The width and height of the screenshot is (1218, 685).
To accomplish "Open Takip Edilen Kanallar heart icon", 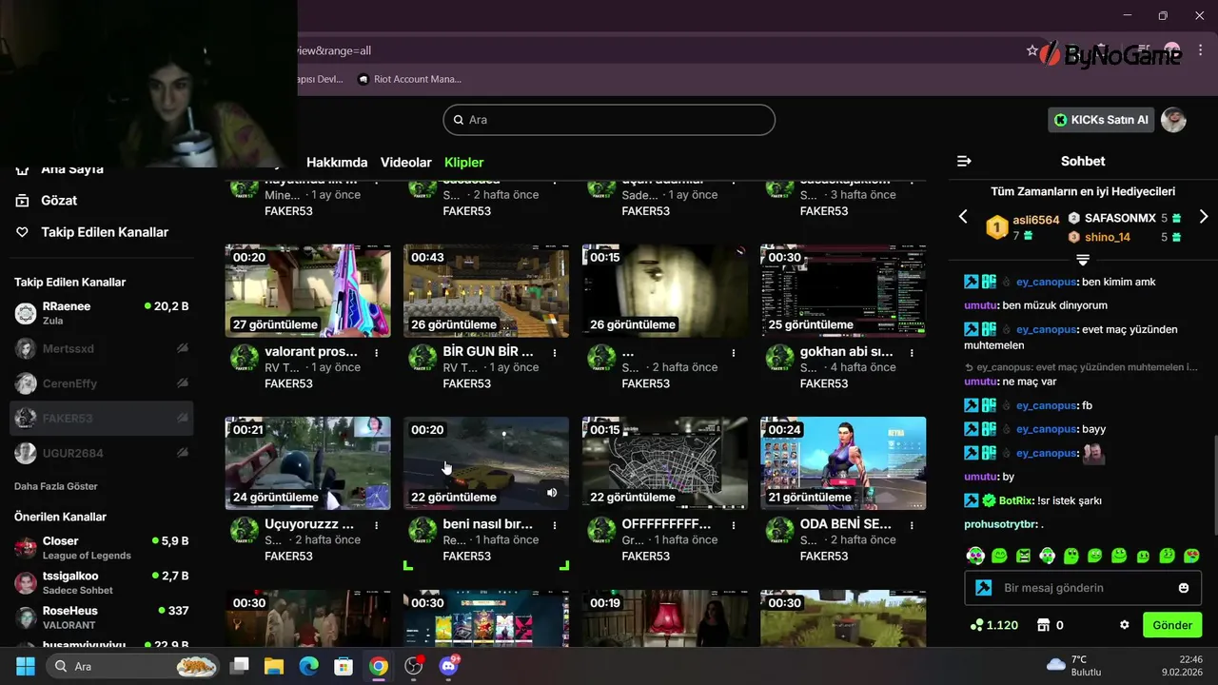I will (23, 232).
